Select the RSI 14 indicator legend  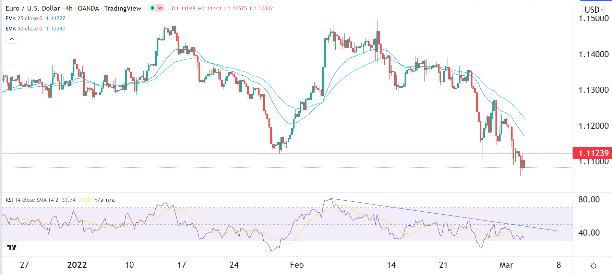(x=32, y=200)
